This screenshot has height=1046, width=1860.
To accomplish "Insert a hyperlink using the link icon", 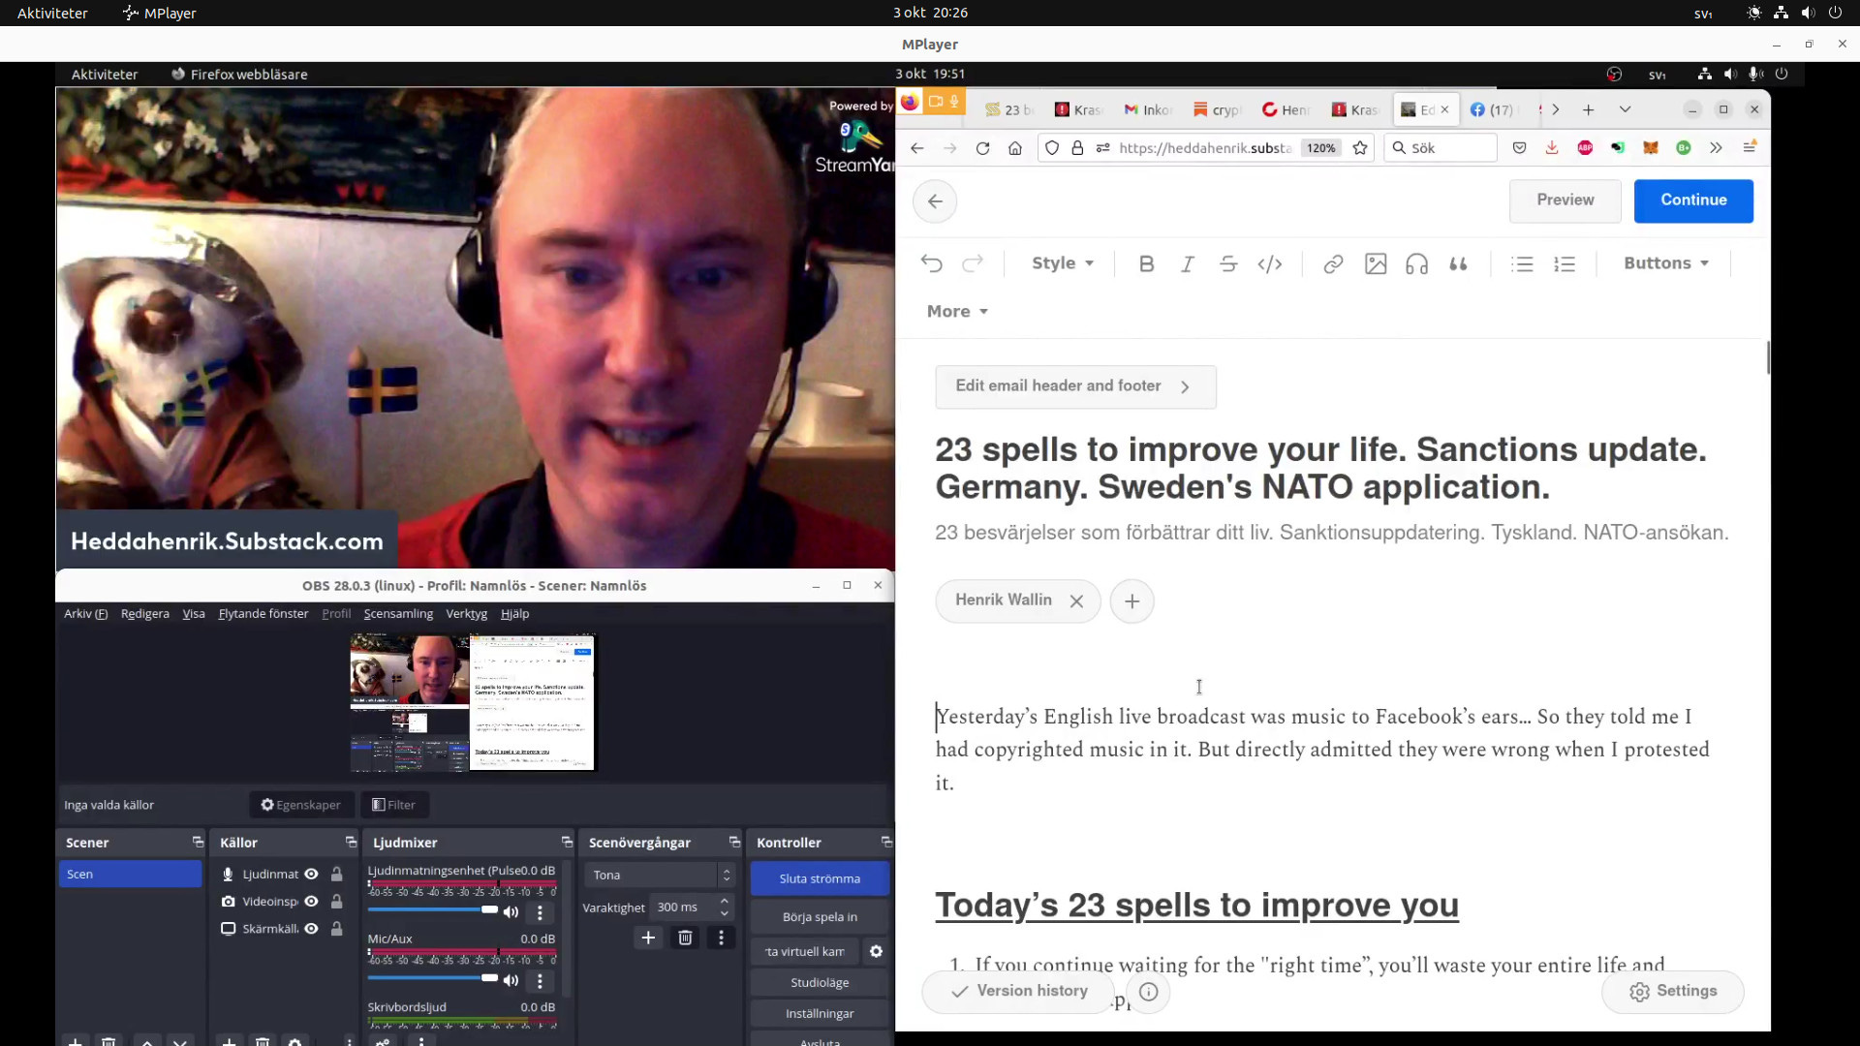I will point(1333,263).
